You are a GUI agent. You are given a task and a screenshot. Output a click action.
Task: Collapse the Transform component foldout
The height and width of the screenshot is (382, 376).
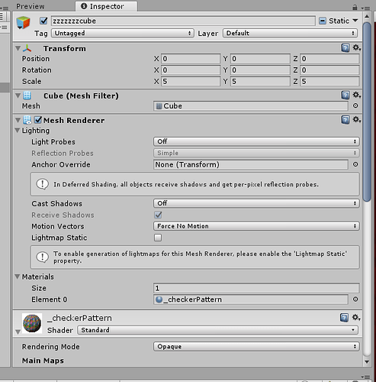tap(18, 48)
